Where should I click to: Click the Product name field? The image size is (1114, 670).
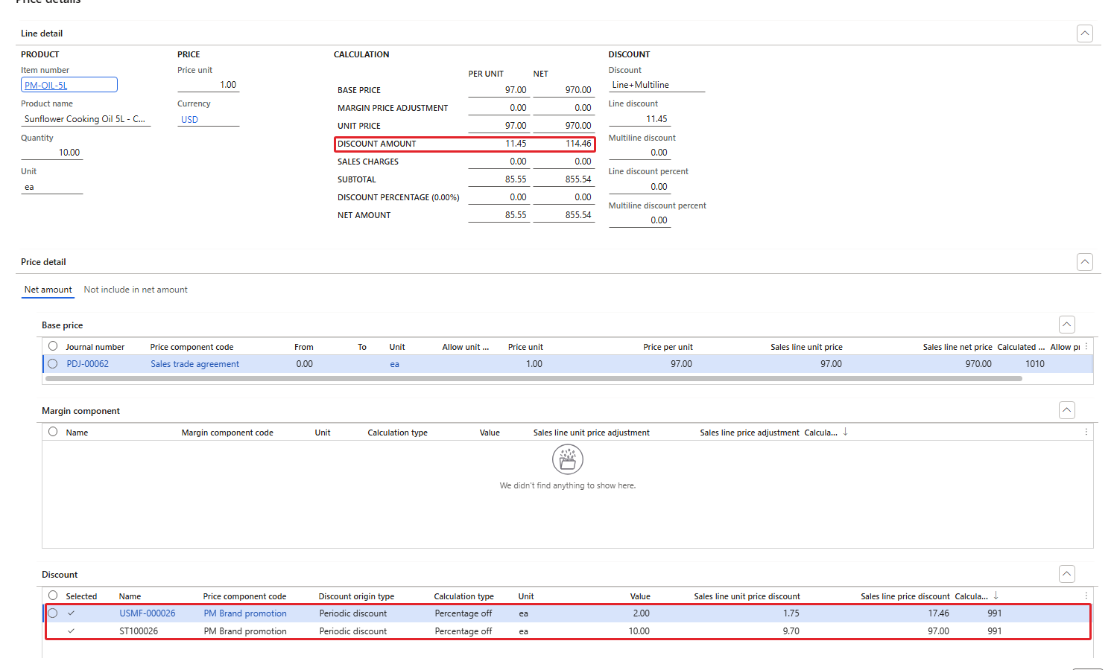86,119
